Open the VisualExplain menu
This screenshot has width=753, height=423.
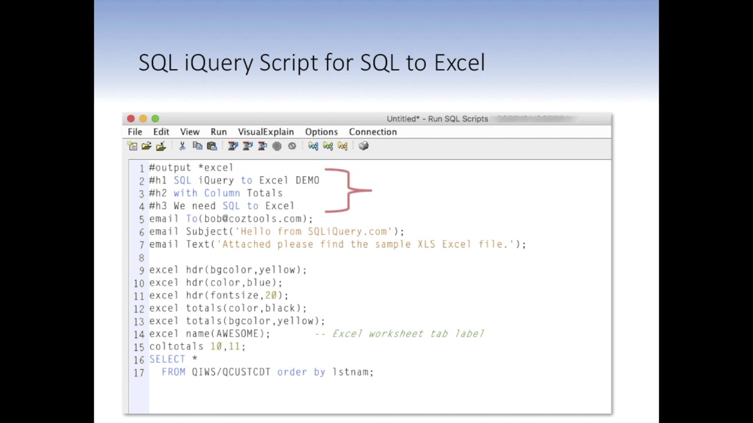pos(266,132)
